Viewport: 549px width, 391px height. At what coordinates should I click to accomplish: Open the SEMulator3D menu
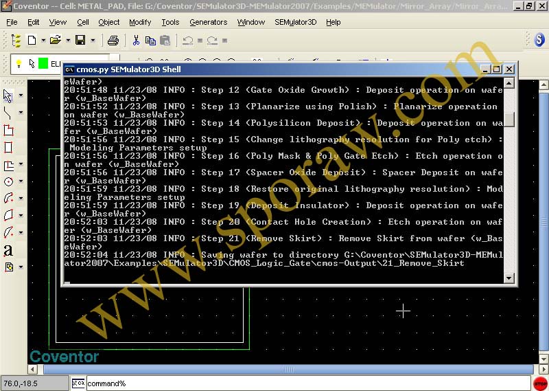point(295,22)
